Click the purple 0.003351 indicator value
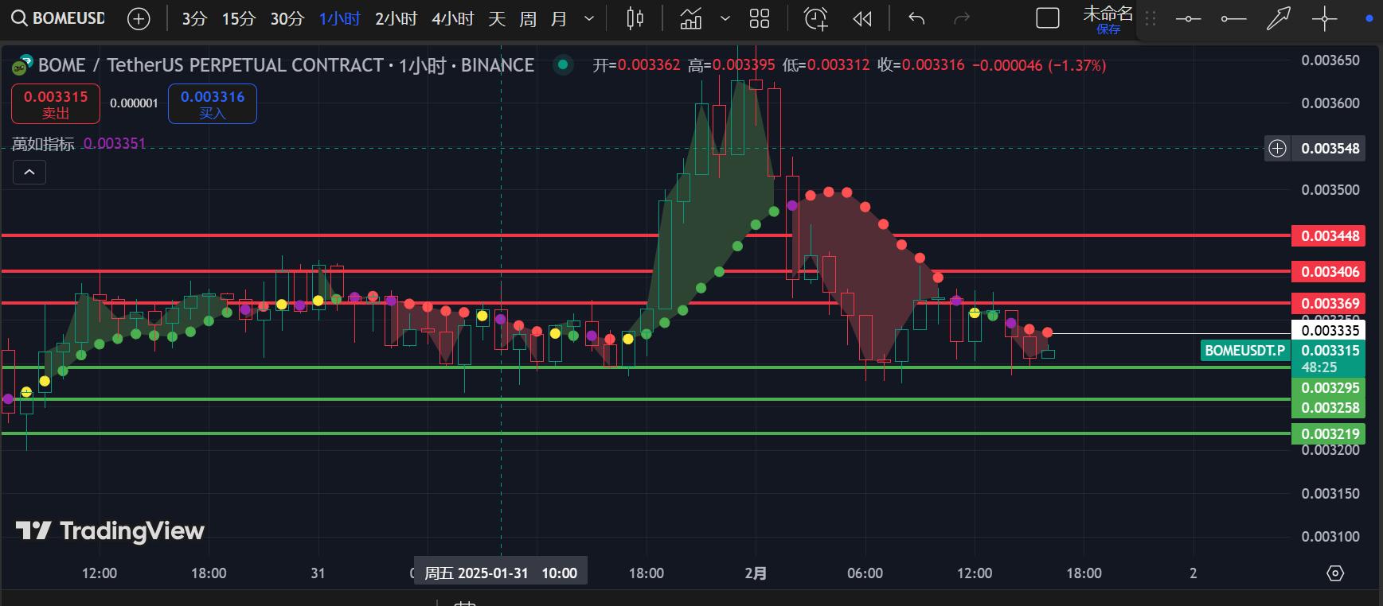1383x606 pixels. [x=115, y=144]
